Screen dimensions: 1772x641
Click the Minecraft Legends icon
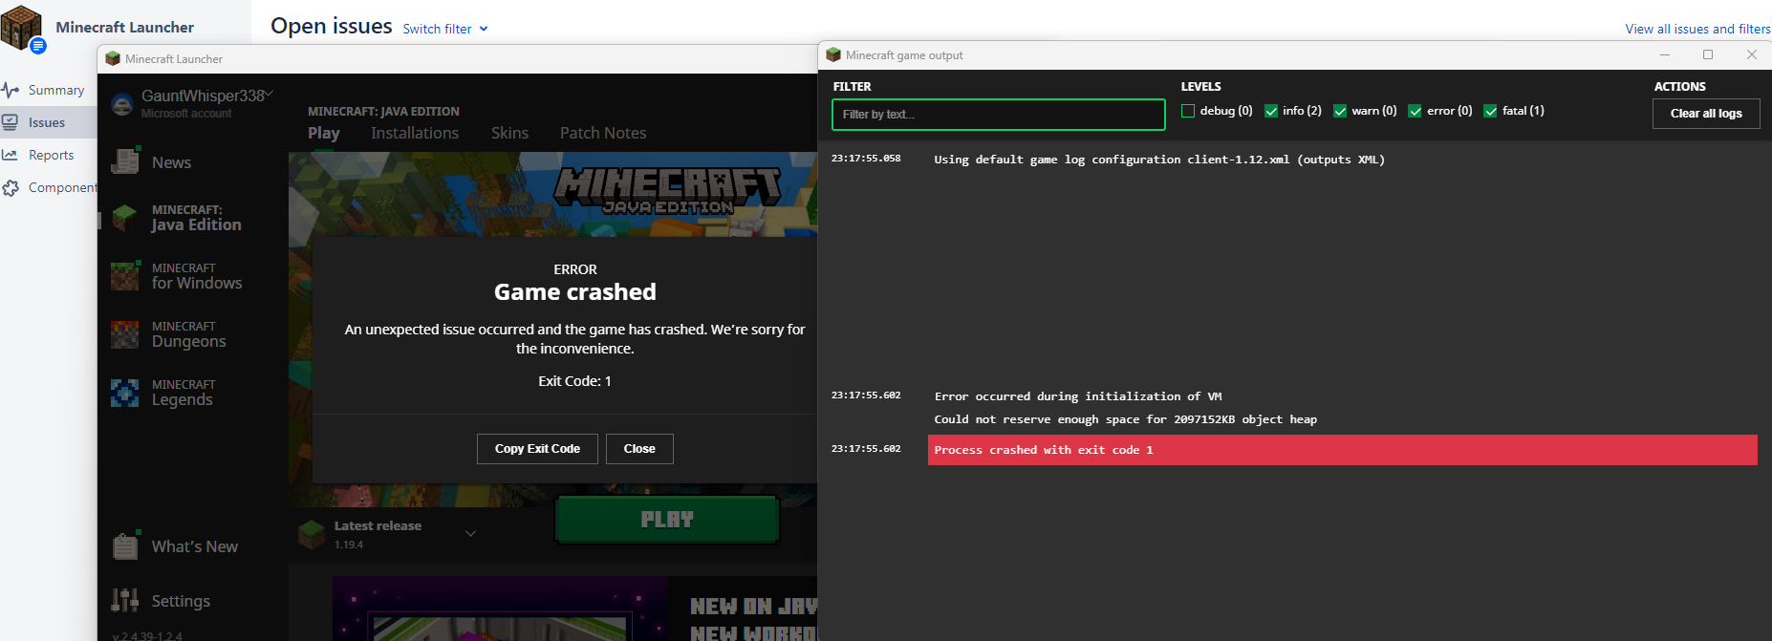point(124,393)
